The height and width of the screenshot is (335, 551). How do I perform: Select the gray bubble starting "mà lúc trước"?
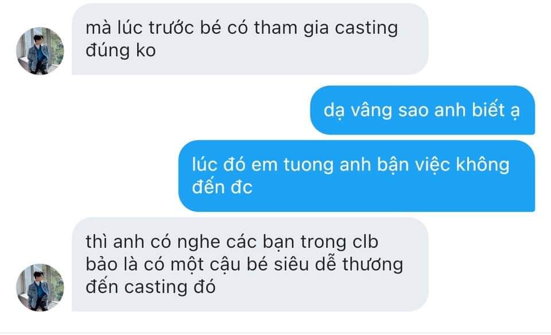(x=250, y=39)
